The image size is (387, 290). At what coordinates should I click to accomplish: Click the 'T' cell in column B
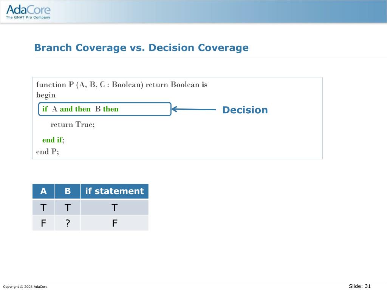pyautogui.click(x=68, y=207)
